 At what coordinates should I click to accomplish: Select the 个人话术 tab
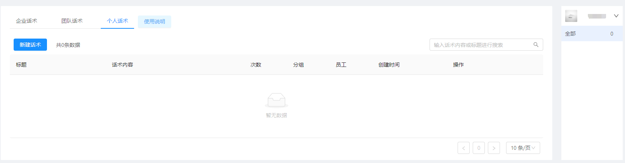click(x=117, y=21)
